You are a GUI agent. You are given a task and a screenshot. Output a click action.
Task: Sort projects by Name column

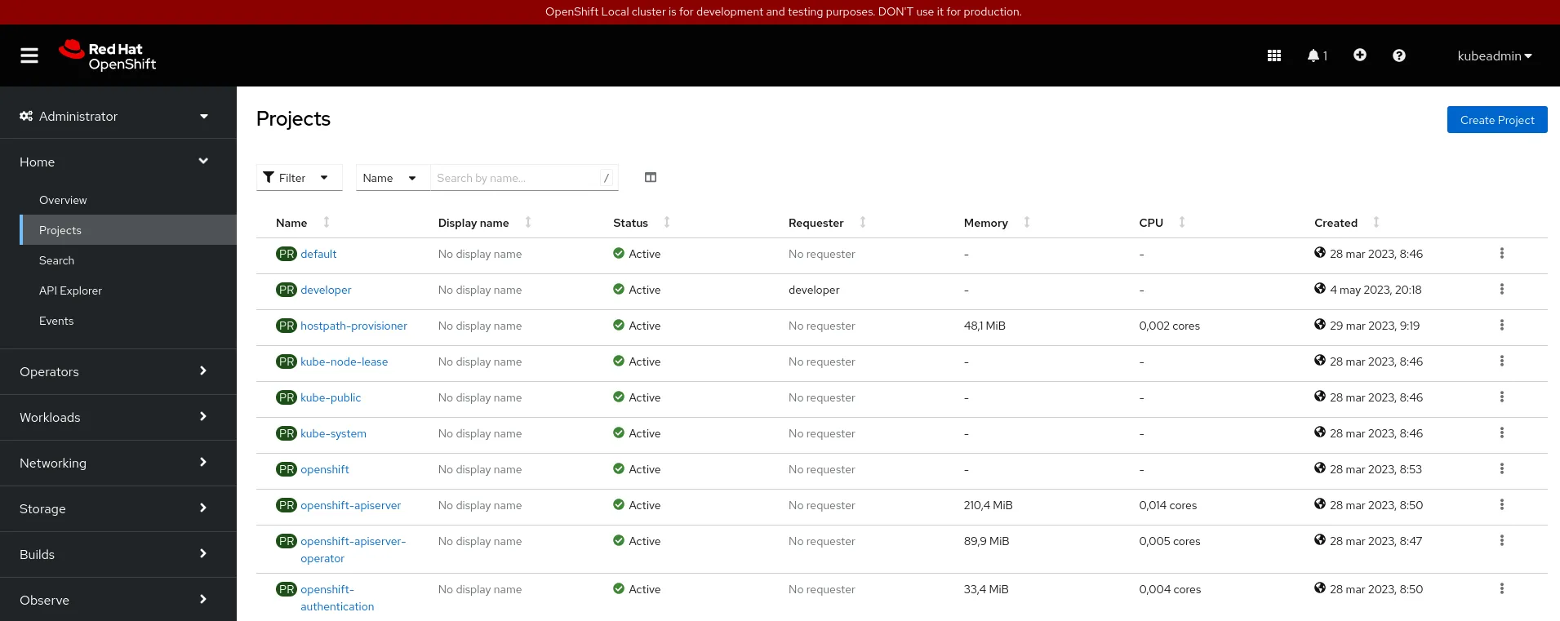point(292,223)
